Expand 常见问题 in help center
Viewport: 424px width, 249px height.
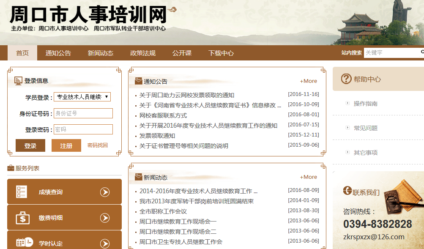[365, 128]
